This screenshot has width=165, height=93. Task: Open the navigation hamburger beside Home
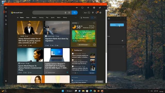18,18
